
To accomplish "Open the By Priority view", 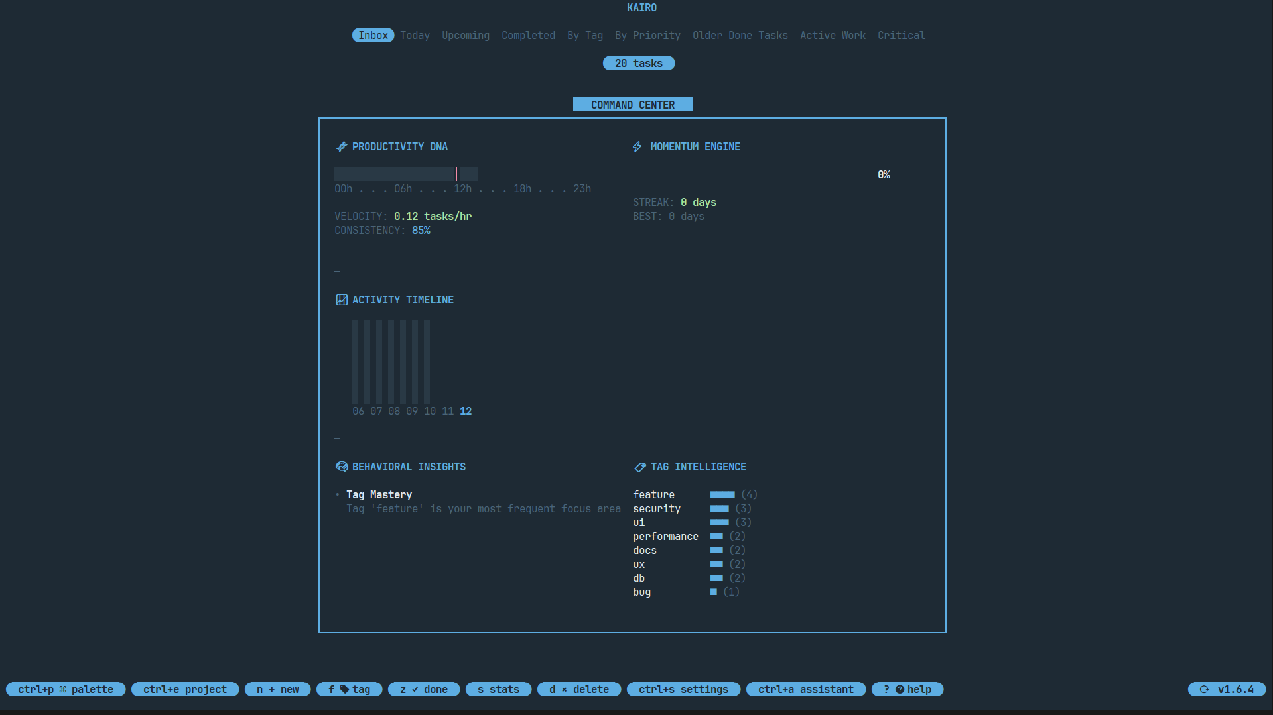I will (647, 36).
